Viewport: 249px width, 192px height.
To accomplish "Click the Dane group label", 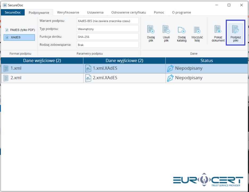I will coord(194,53).
